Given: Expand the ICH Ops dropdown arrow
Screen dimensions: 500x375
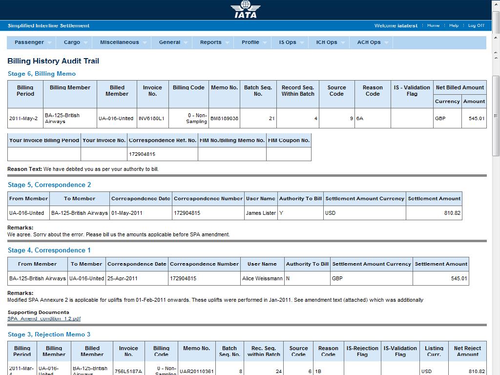Looking at the screenshot, I should [x=343, y=43].
